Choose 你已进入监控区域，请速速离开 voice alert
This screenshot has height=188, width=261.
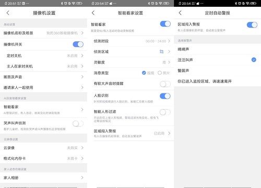point(218,81)
